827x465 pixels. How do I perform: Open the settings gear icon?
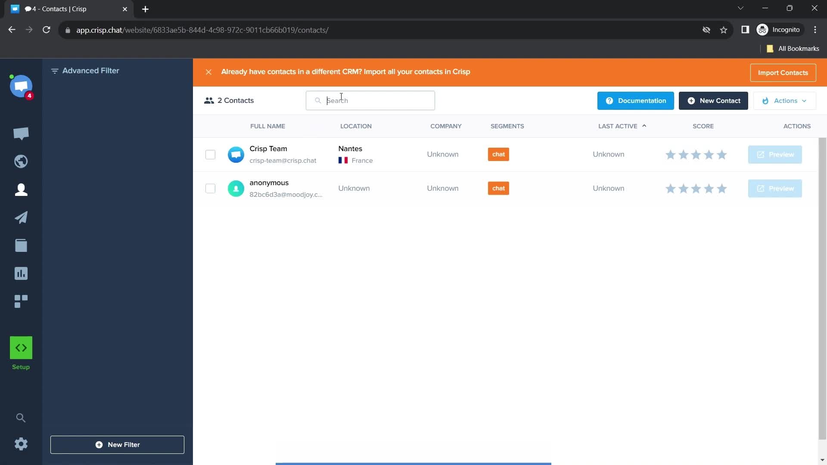[x=20, y=444]
